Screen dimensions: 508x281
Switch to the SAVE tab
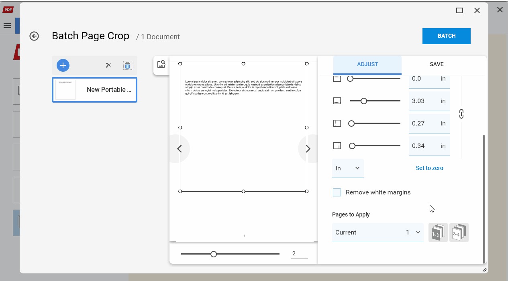[x=437, y=64]
